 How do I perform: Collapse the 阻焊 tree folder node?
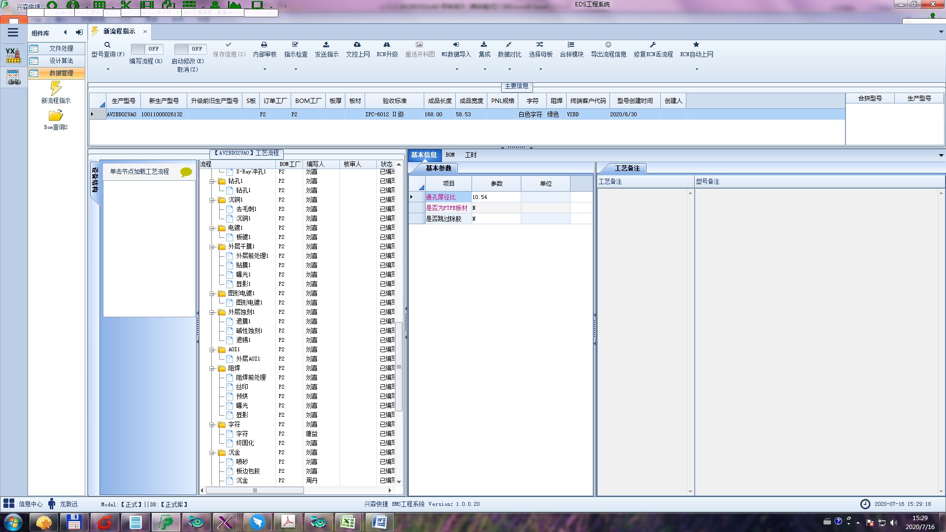click(212, 368)
